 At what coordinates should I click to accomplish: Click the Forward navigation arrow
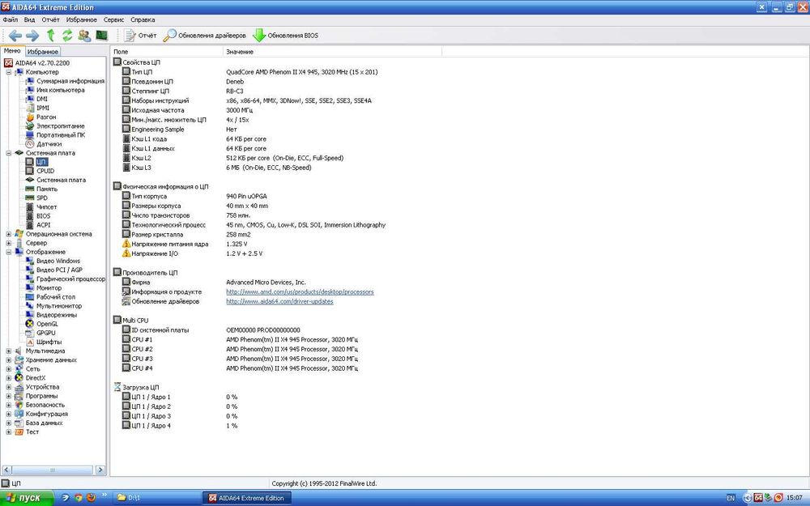(32, 36)
